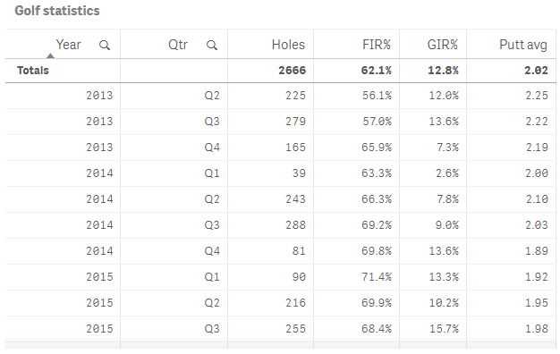The image size is (560, 354).
Task: Click GIR% value 7.8%
Action: point(447,199)
